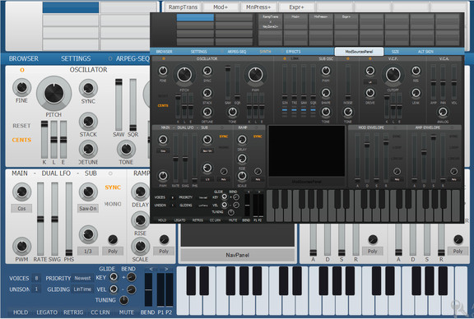
Task: Select the RampTrans modulation slot in light skin
Action: [183, 7]
